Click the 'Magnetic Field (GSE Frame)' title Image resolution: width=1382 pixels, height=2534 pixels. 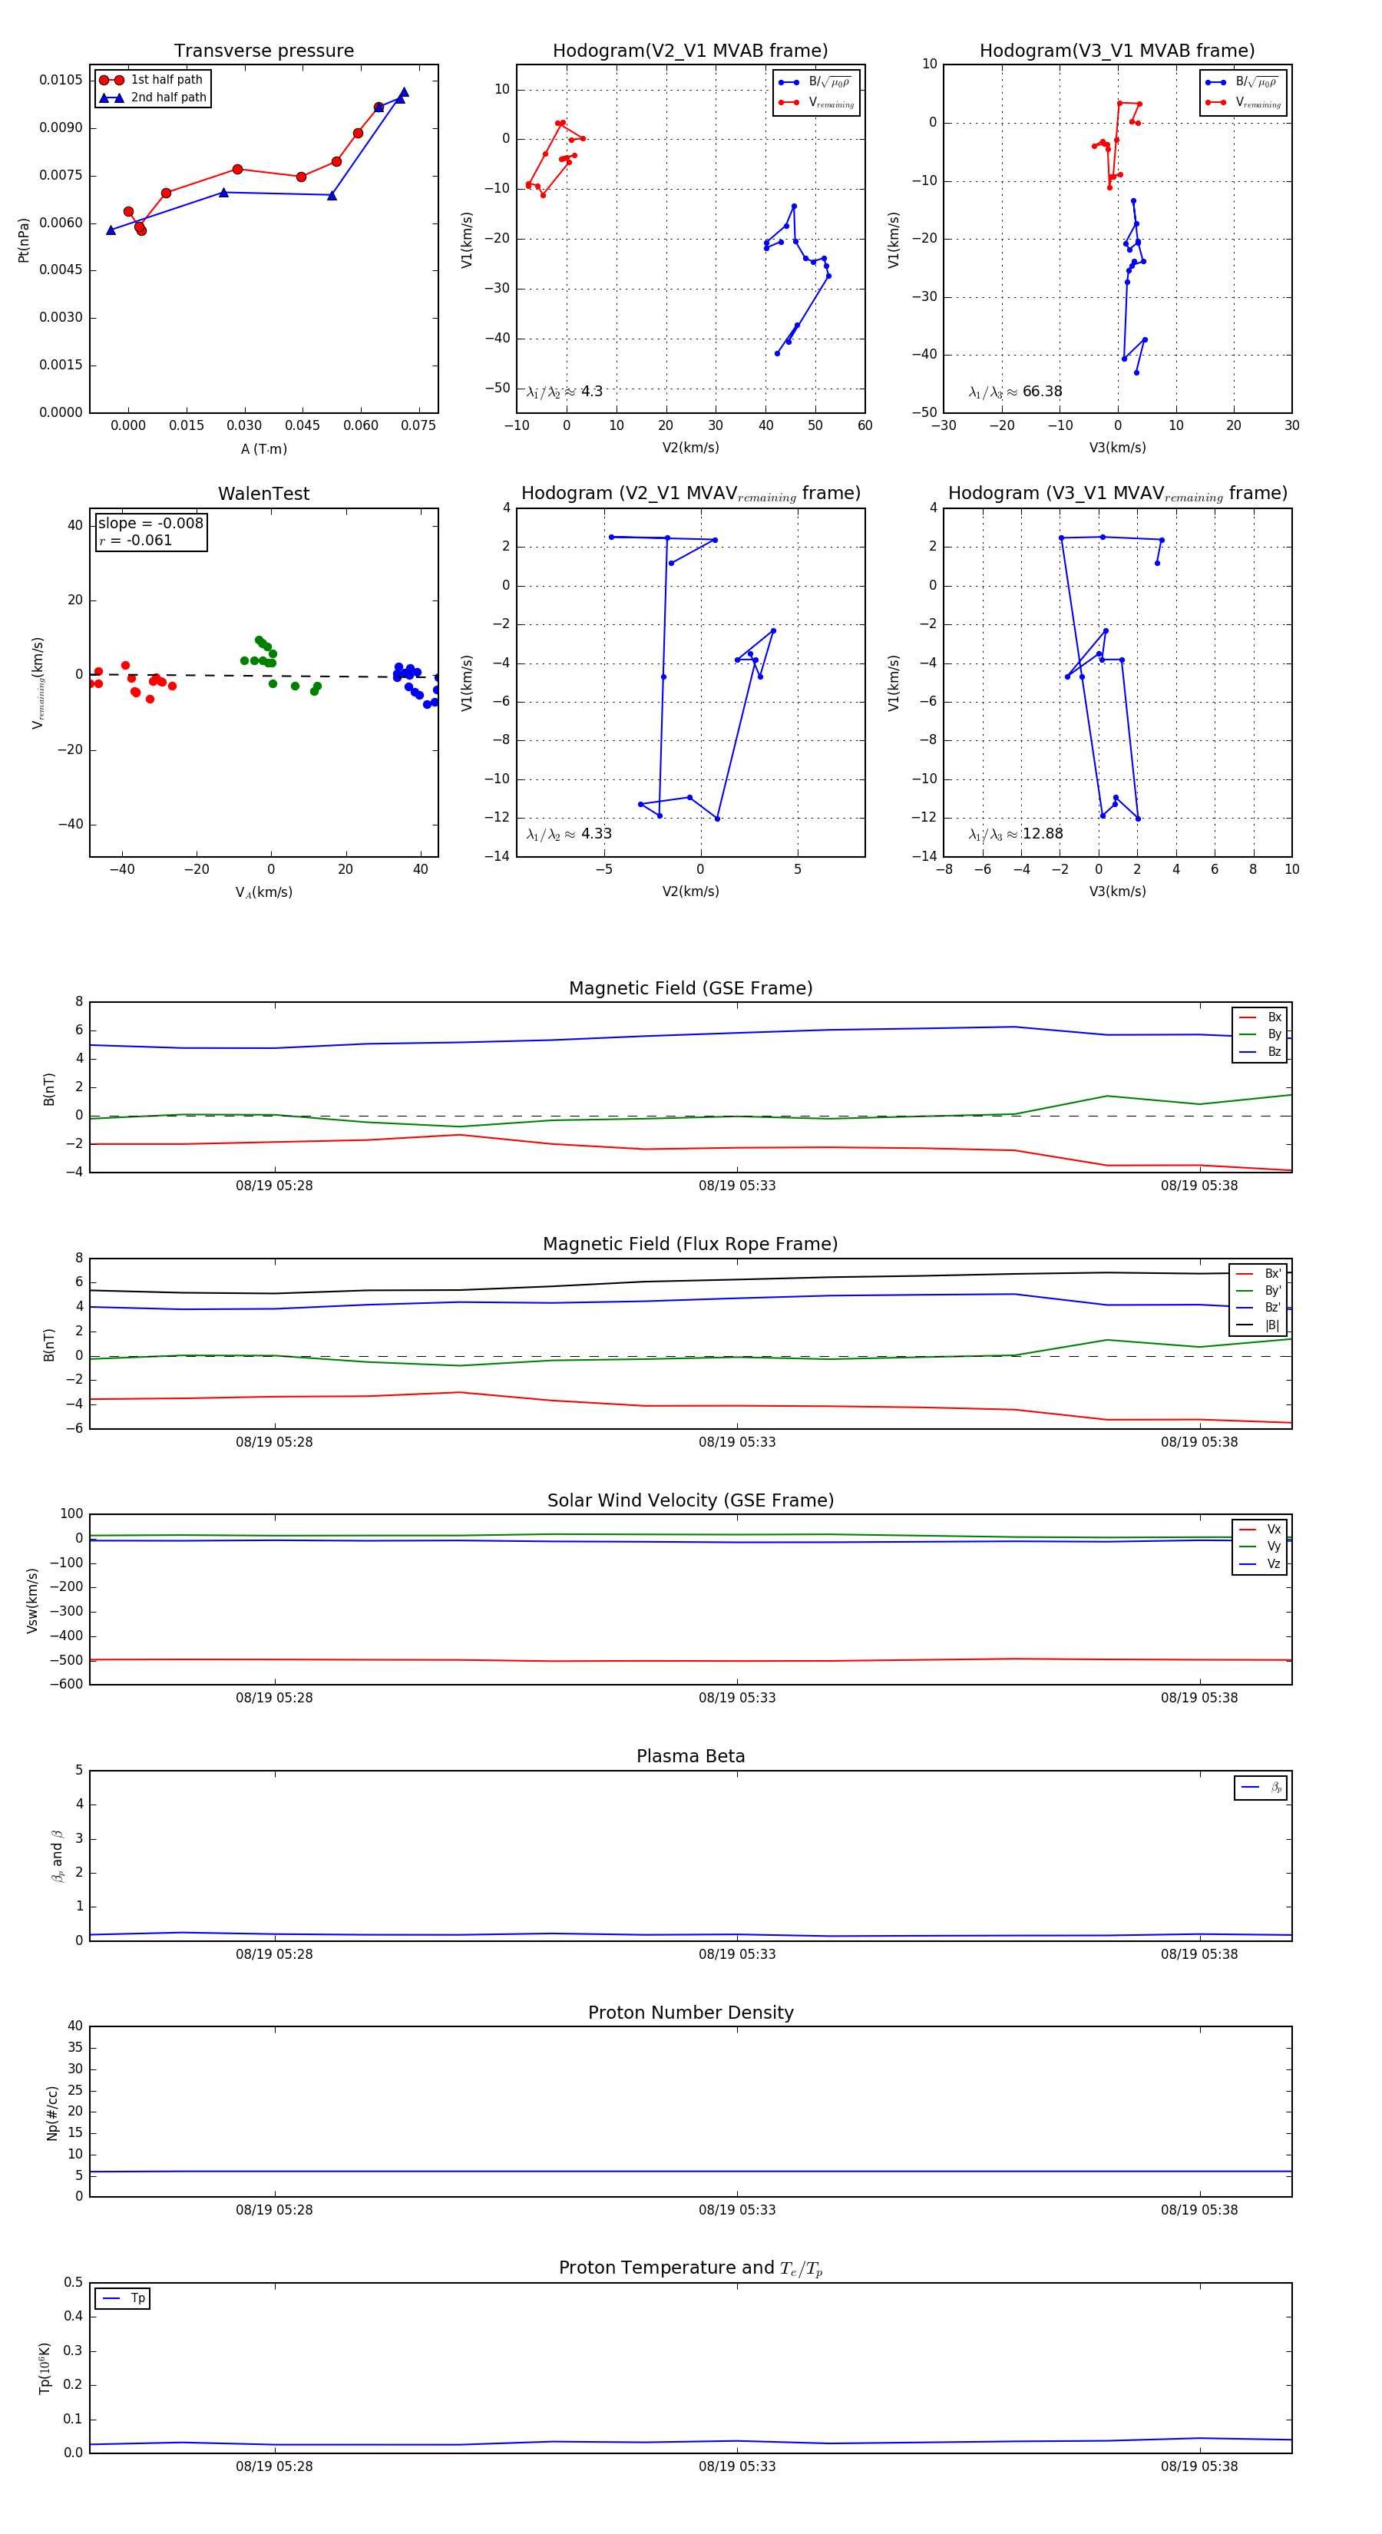coord(690,988)
